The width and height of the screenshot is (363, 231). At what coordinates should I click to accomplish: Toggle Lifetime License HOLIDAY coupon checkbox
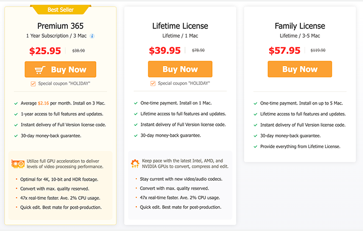pyautogui.click(x=153, y=83)
